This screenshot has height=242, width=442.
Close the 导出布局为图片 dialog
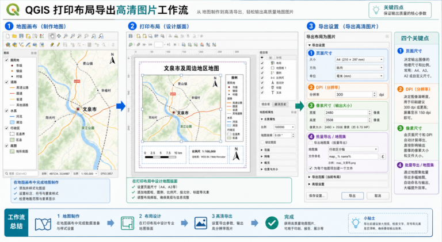click(x=387, y=37)
